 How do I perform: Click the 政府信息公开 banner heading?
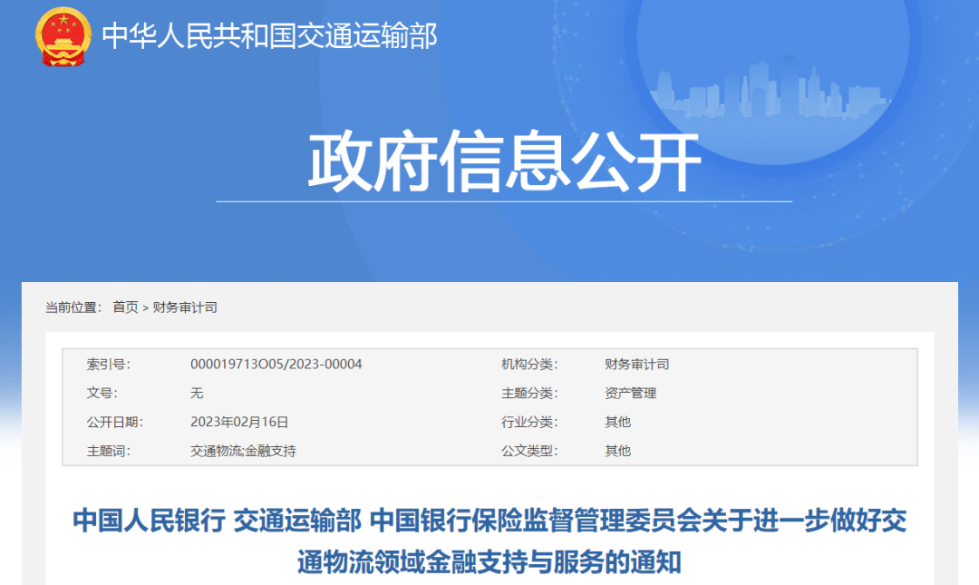[505, 161]
